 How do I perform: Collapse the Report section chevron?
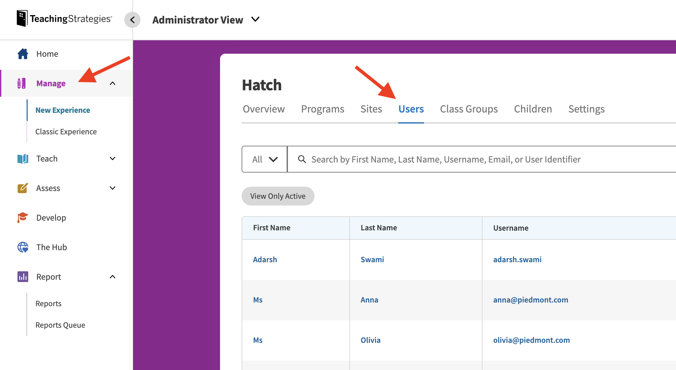coord(113,277)
